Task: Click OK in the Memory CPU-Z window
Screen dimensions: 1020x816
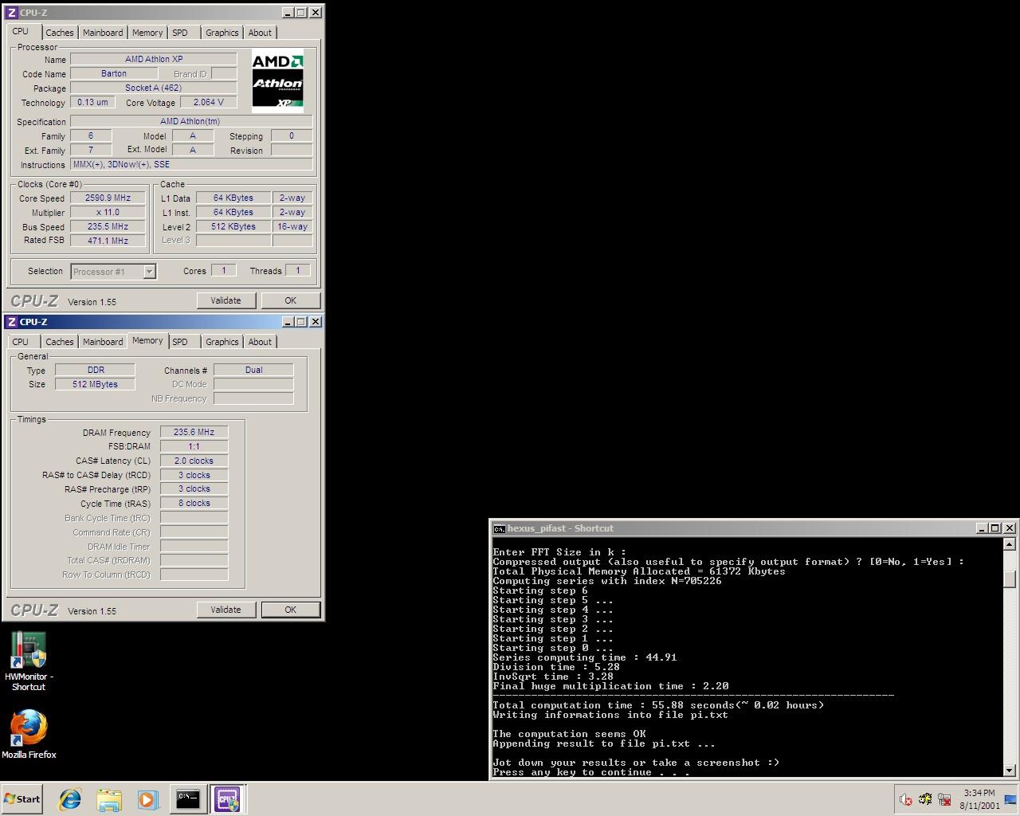Action: (x=290, y=610)
